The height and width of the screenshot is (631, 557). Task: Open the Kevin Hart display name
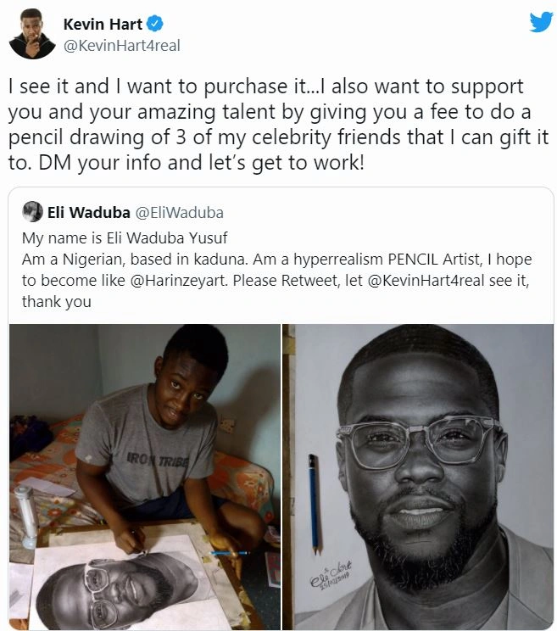pyautogui.click(x=103, y=25)
